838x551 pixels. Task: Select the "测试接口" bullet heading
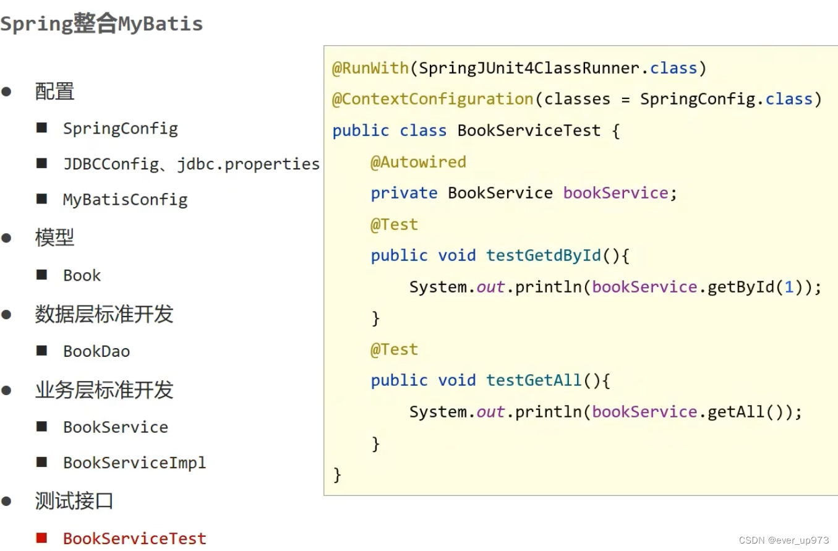(x=74, y=501)
